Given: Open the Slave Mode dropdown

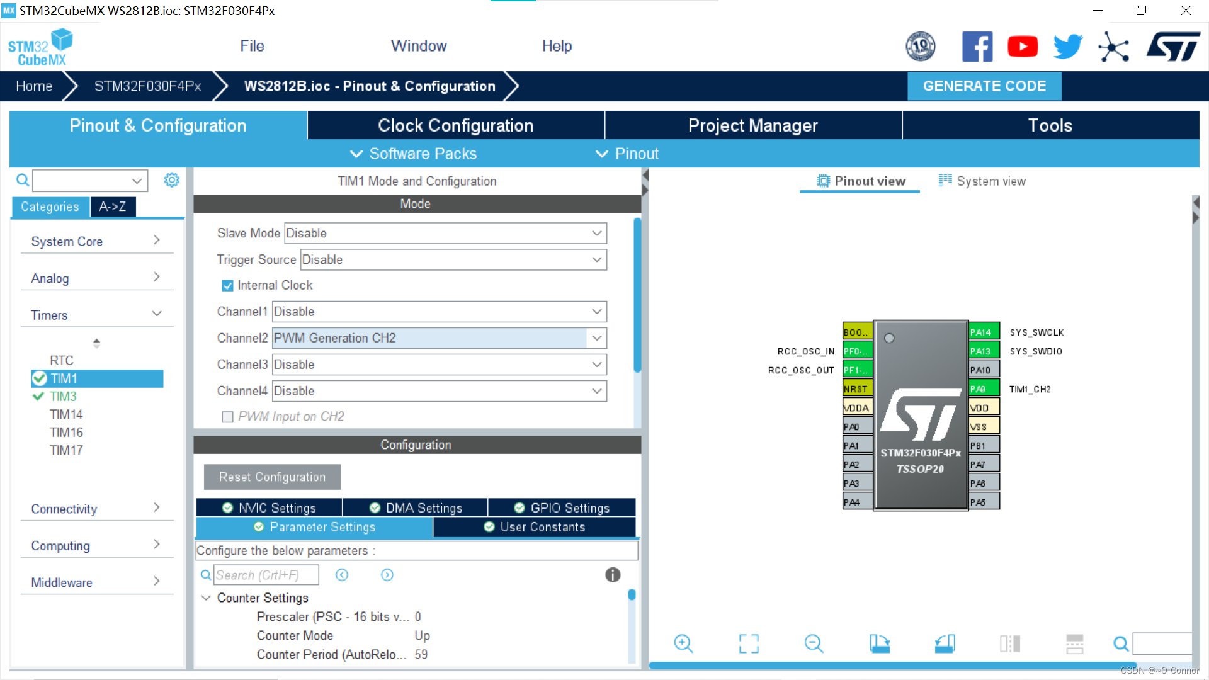Looking at the screenshot, I should point(597,234).
